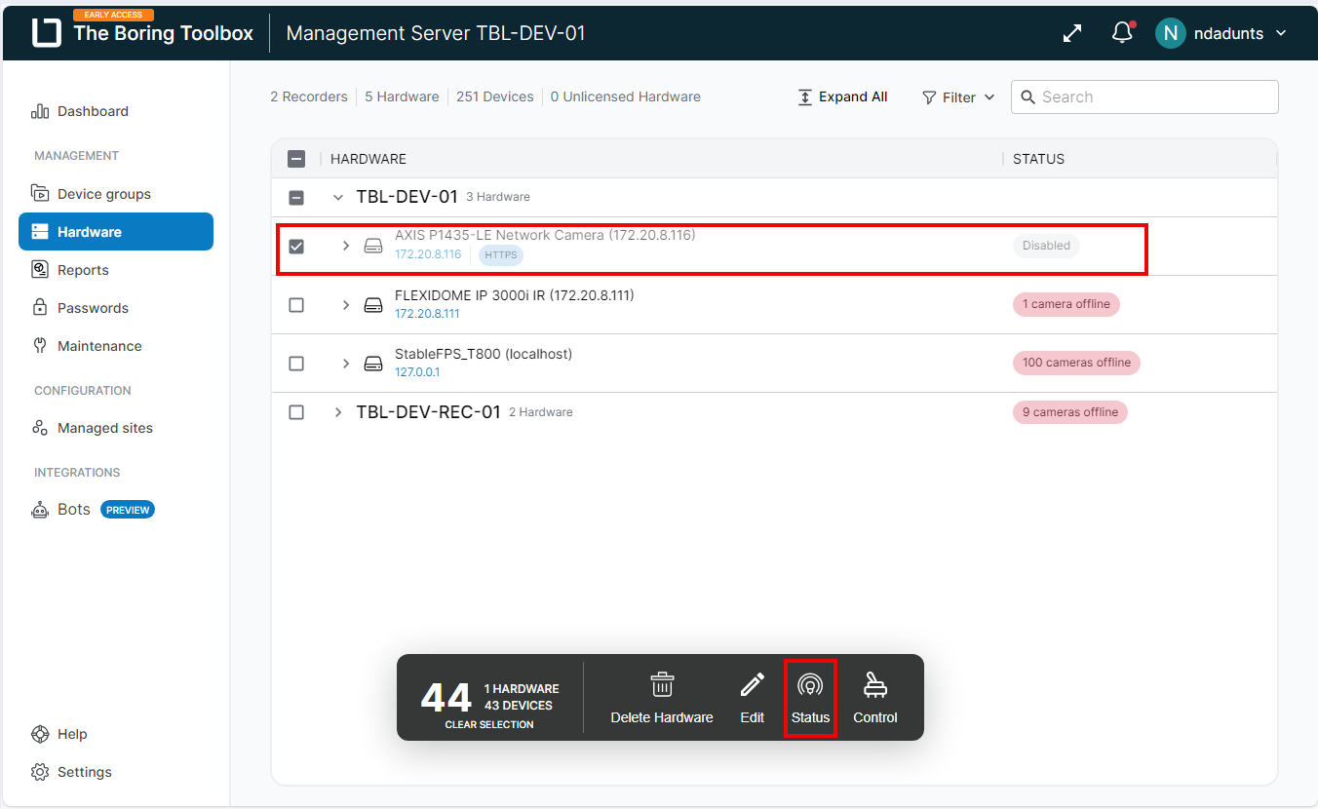Screen dimensions: 1318x809
Task: Click the FLEXIDOME hardware device icon
Action: (x=373, y=305)
